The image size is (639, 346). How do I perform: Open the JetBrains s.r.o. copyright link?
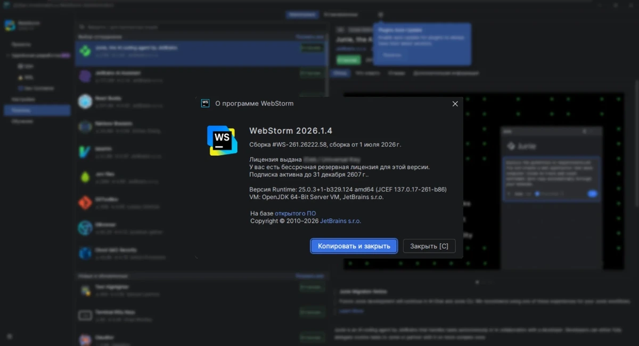click(340, 221)
